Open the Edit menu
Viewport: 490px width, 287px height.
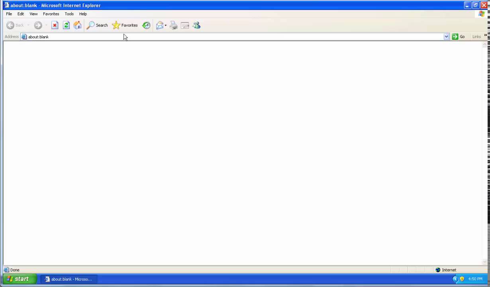coord(21,14)
